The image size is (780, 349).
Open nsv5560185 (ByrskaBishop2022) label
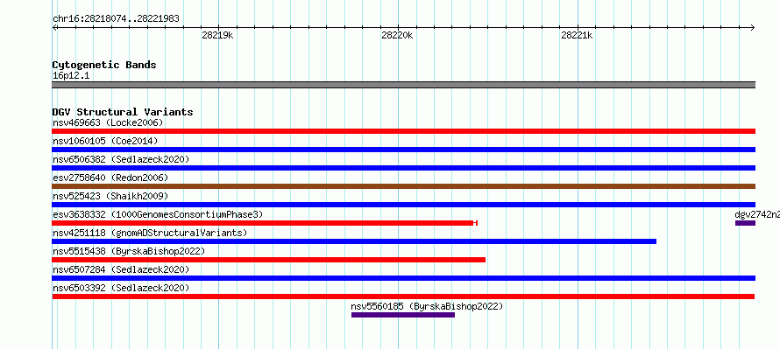coord(428,306)
